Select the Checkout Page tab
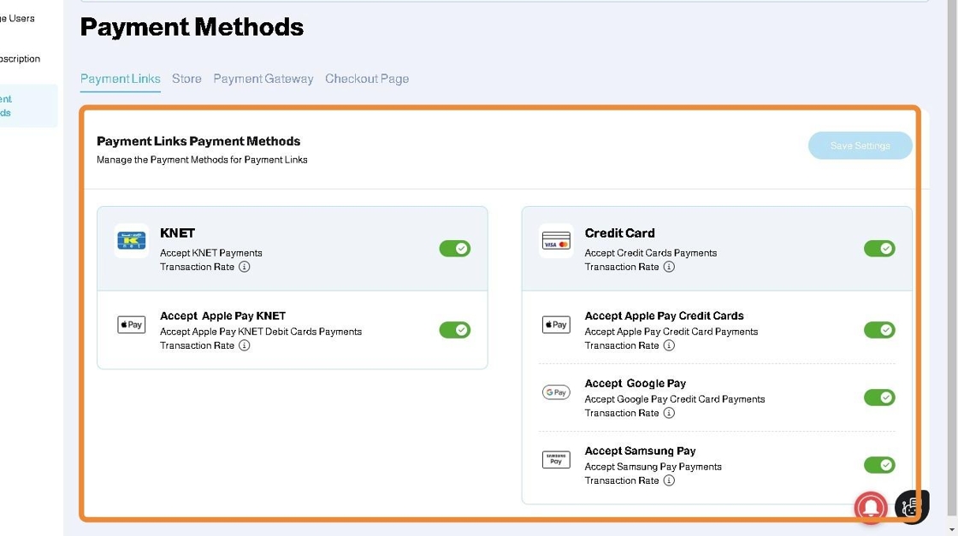 point(367,79)
